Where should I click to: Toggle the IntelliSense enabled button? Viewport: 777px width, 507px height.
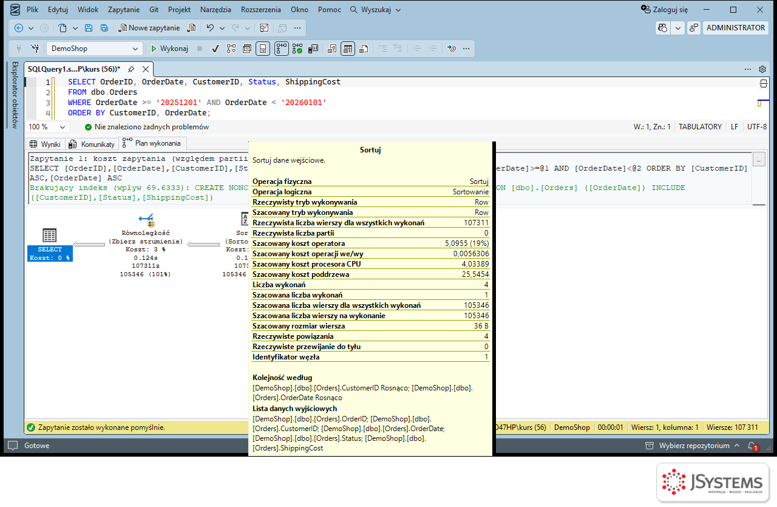pyautogui.click(x=263, y=49)
